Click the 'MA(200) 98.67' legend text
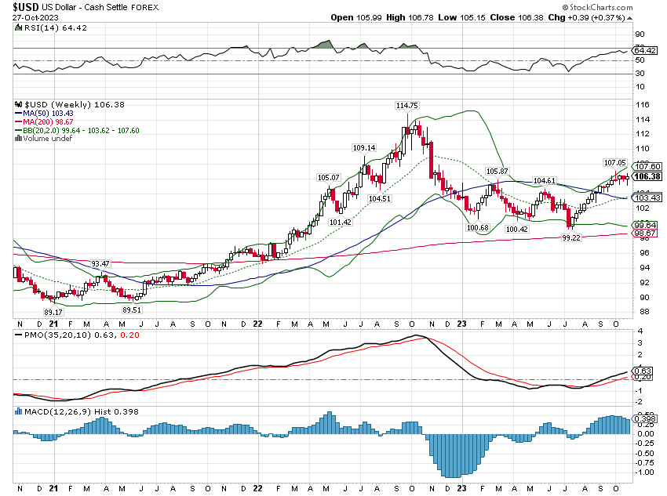Image resolution: width=667 pixels, height=496 pixels. click(x=48, y=122)
